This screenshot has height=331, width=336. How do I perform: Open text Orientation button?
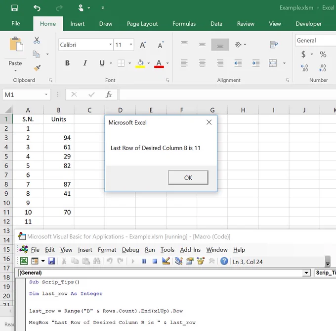click(x=238, y=45)
